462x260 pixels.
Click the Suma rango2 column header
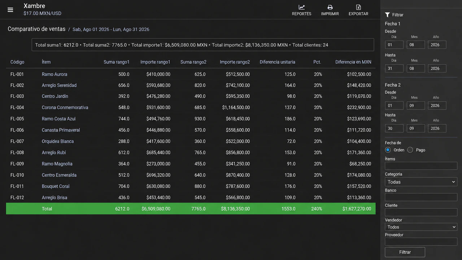click(x=193, y=62)
